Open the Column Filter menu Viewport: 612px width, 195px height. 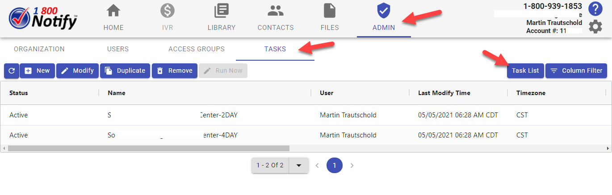pos(576,71)
